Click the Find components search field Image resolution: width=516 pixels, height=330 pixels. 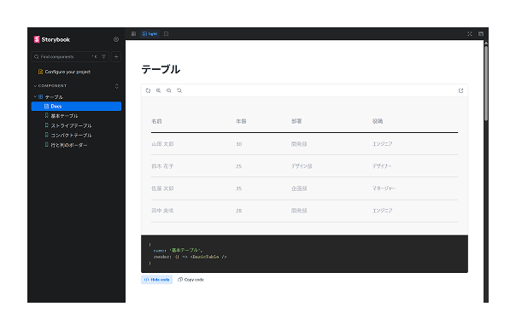click(x=70, y=57)
